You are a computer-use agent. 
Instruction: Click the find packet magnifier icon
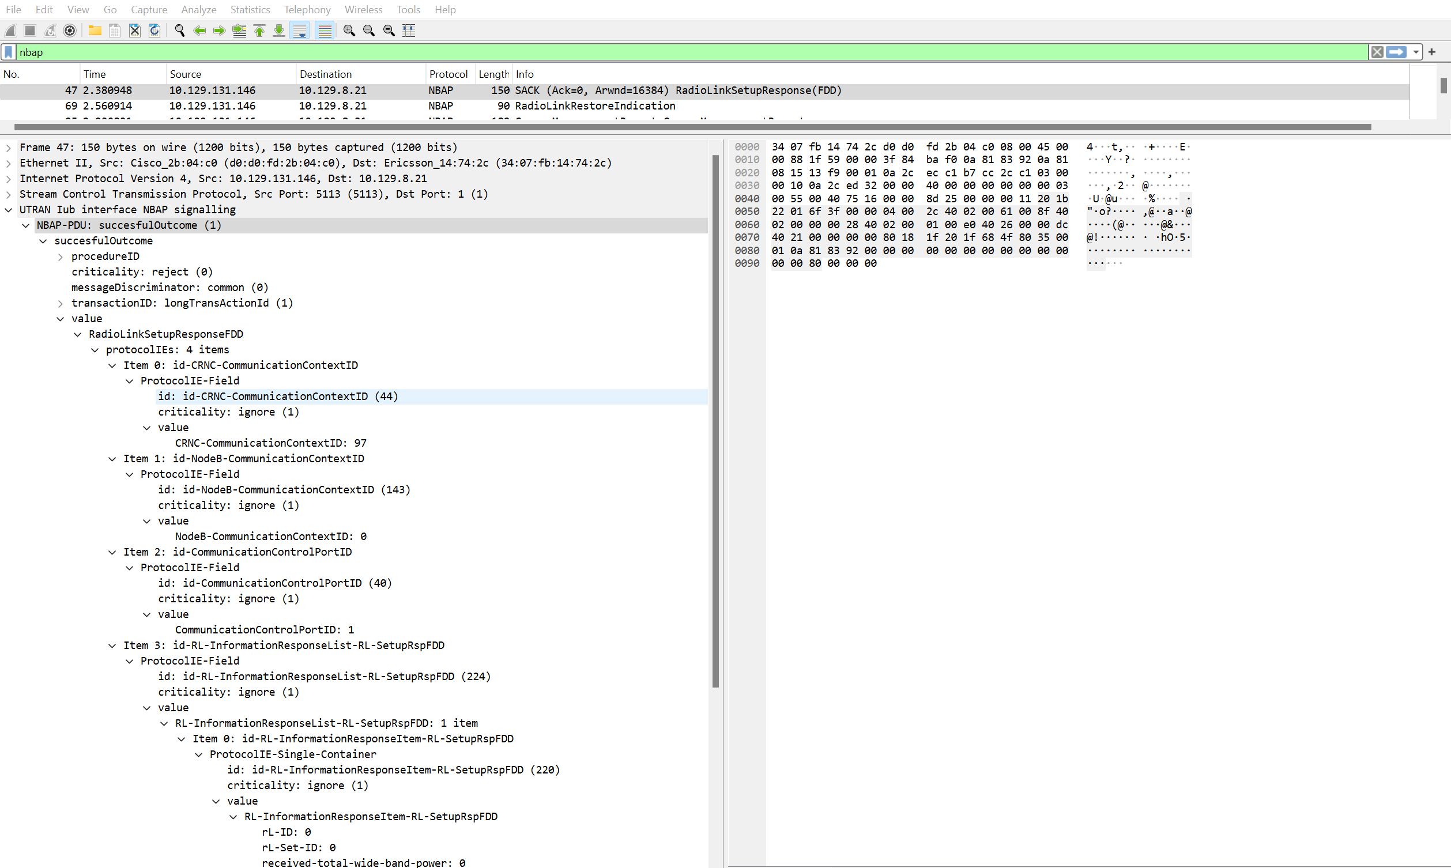point(179,31)
